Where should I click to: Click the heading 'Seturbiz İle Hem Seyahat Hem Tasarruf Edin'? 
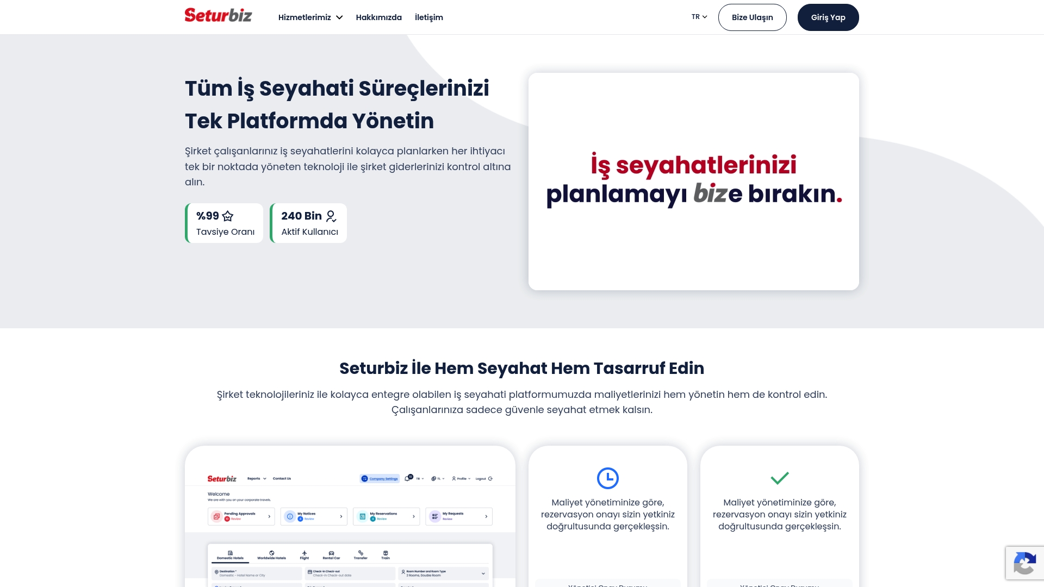click(x=522, y=369)
